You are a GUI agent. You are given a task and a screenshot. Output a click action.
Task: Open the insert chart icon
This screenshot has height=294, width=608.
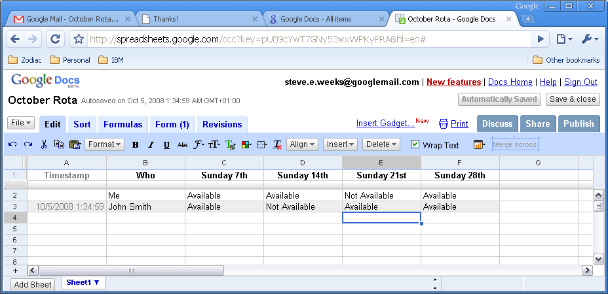pos(480,145)
